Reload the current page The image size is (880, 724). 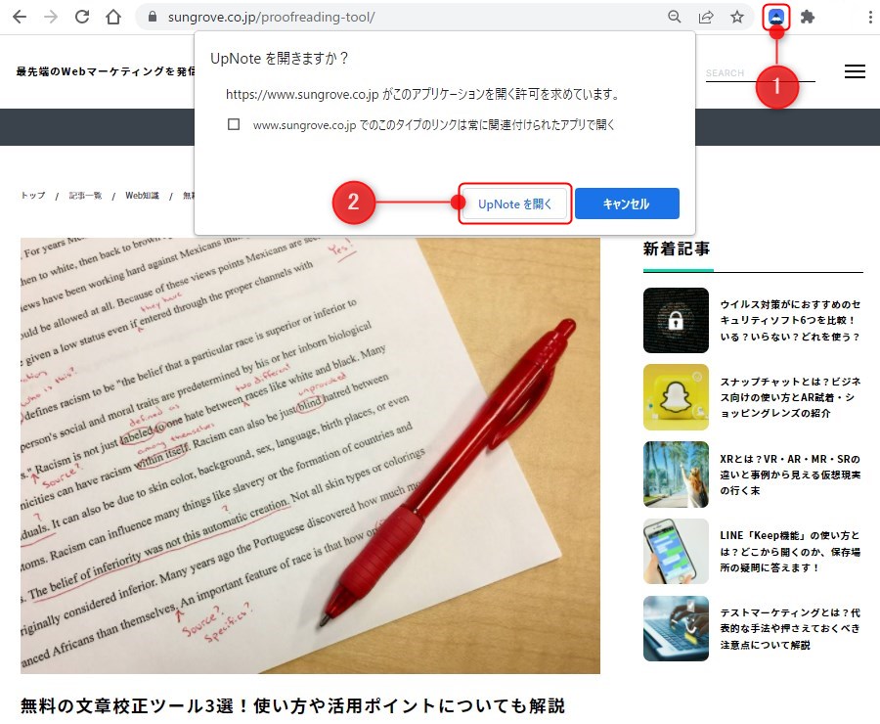(82, 17)
